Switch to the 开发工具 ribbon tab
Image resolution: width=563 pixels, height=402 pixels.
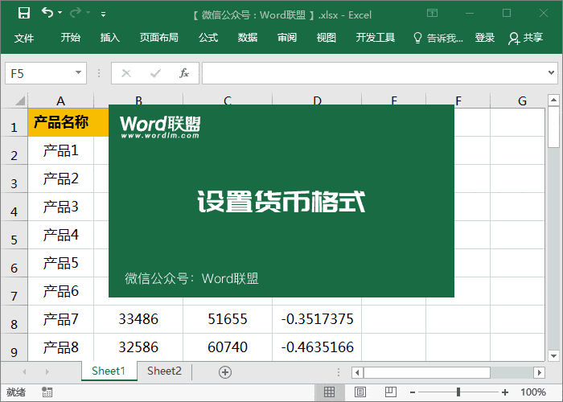click(376, 37)
